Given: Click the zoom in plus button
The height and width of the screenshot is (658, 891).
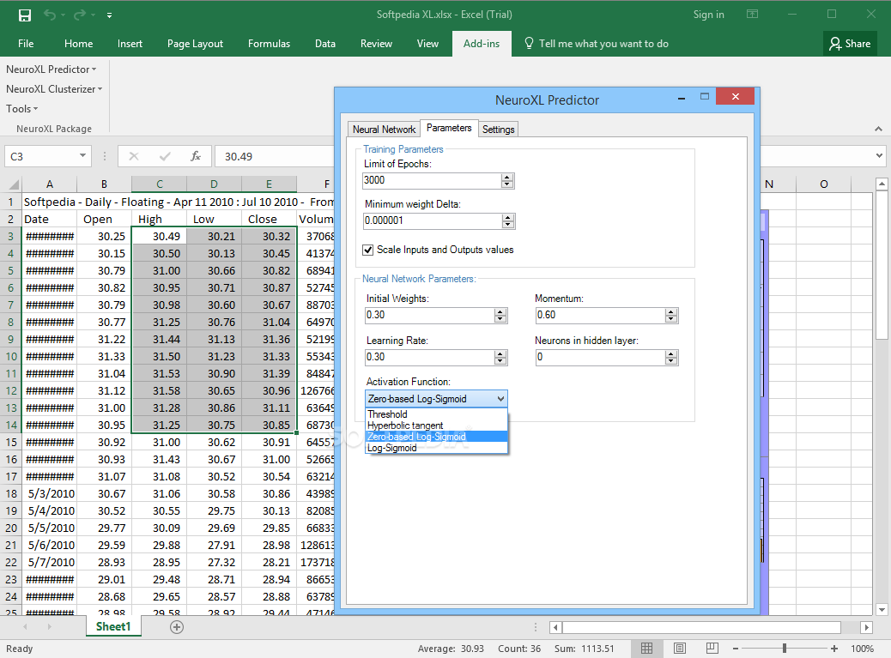Looking at the screenshot, I should click(834, 649).
